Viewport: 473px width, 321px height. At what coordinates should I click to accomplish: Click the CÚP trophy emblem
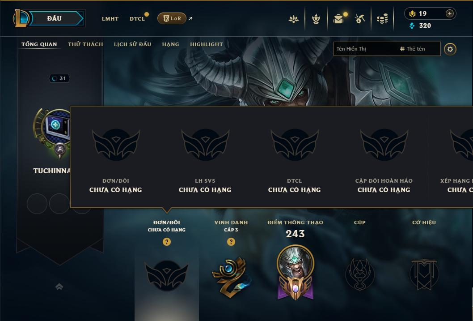[x=359, y=274]
